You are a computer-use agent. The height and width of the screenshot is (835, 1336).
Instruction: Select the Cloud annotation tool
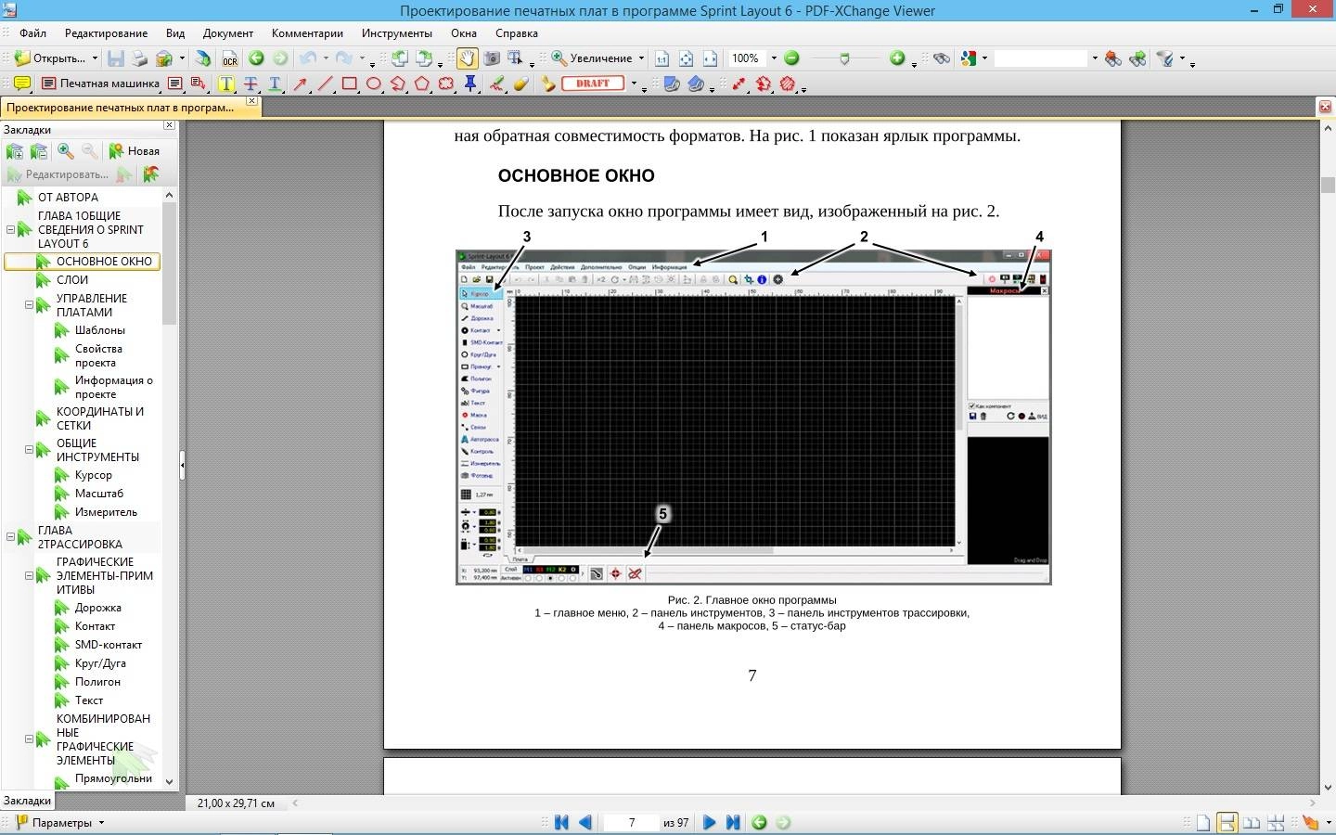(x=446, y=83)
